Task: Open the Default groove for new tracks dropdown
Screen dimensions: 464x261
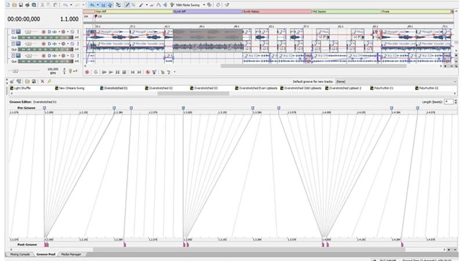Action: pyautogui.click(x=397, y=81)
